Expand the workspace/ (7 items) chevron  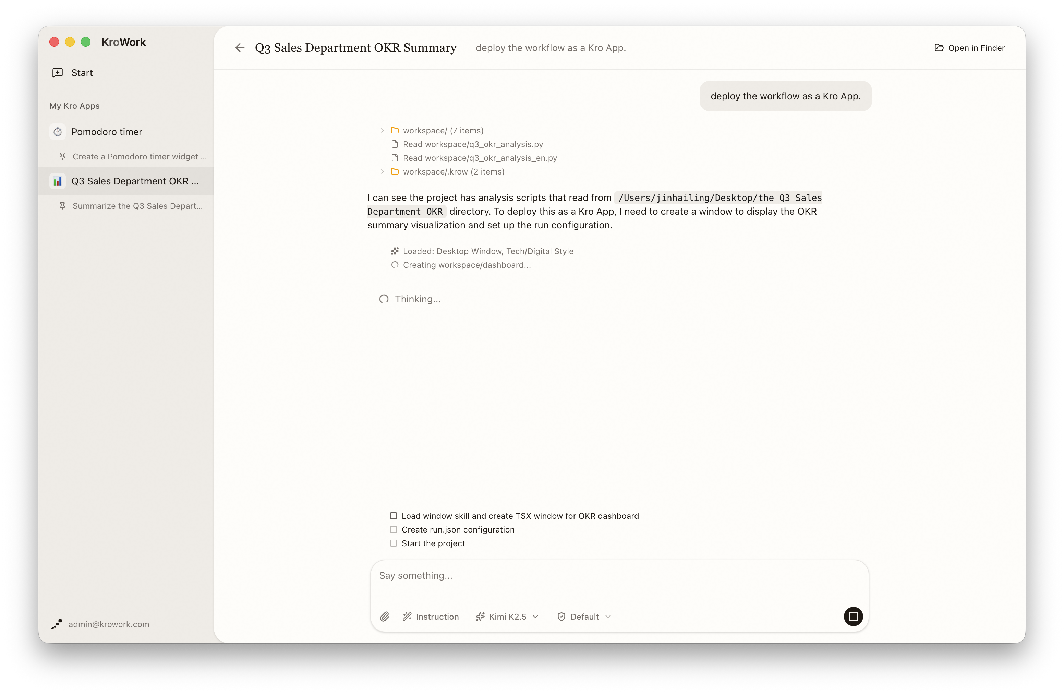point(382,131)
